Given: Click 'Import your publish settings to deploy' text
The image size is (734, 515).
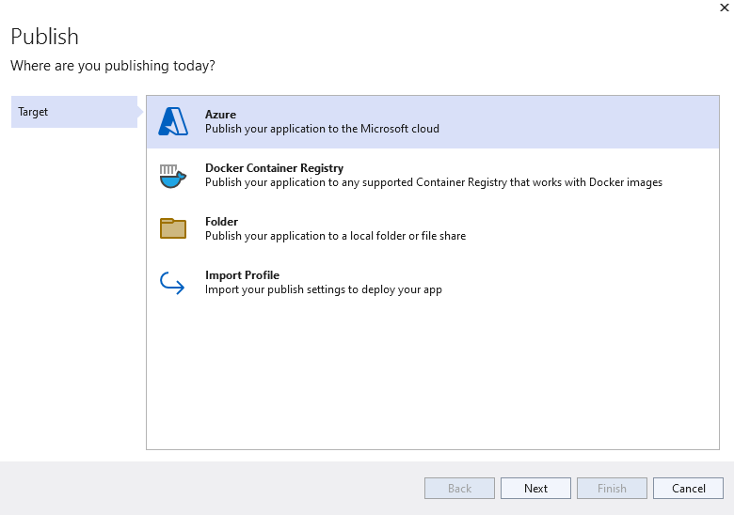Looking at the screenshot, I should [324, 289].
